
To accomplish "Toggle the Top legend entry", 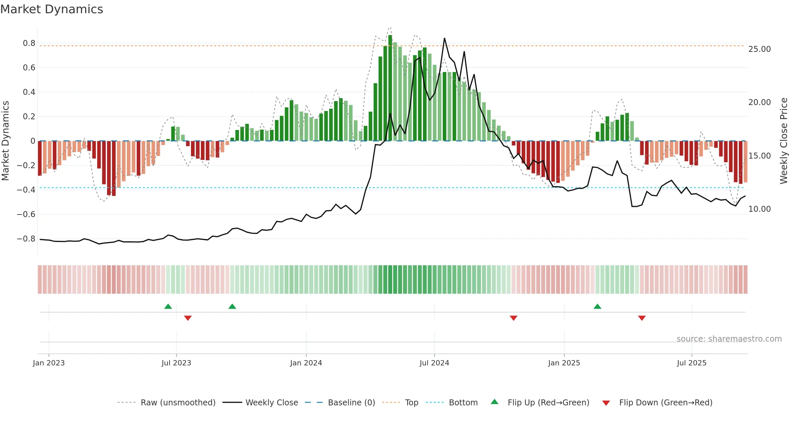I will click(400, 402).
